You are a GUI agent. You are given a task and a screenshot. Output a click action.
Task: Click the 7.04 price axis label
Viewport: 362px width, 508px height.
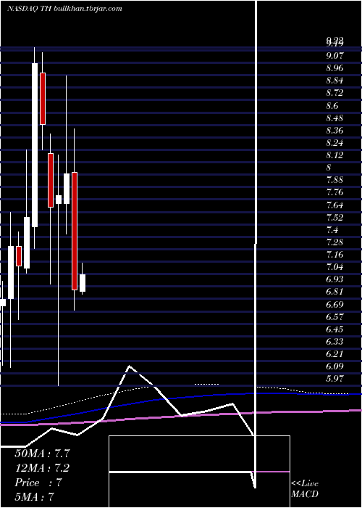(334, 267)
